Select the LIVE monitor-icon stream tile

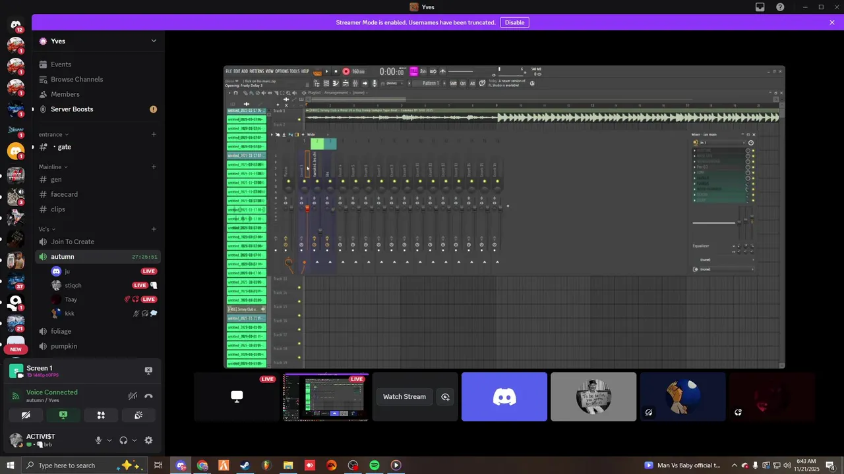[x=237, y=397]
